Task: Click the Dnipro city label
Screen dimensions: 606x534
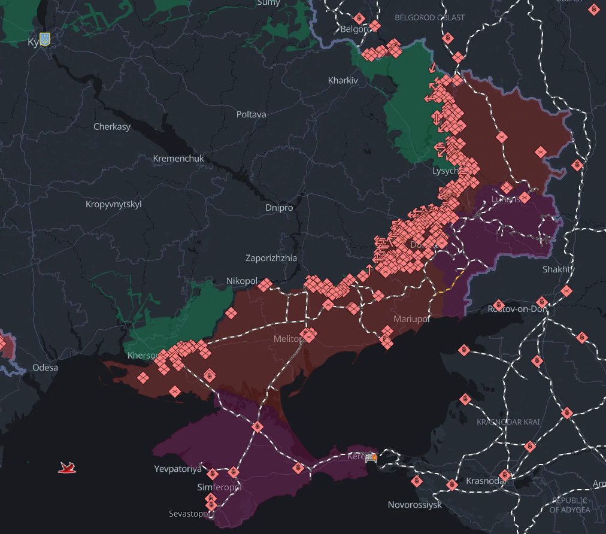Action: 279,208
